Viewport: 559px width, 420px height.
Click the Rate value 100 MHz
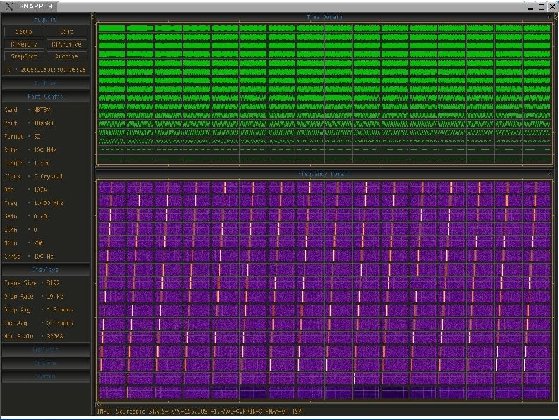pos(45,149)
